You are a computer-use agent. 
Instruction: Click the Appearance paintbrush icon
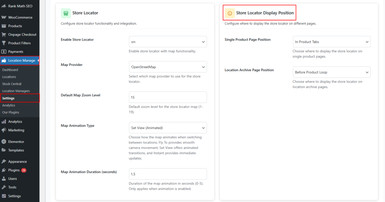click(x=4, y=162)
